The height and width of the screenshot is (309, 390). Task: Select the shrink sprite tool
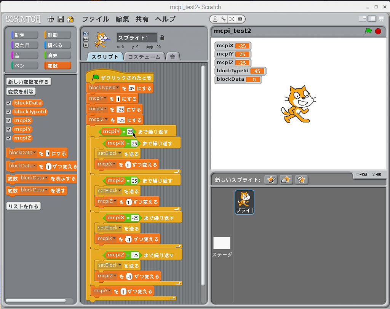coord(240,19)
